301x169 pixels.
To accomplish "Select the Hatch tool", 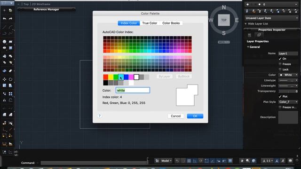I will [10, 48].
